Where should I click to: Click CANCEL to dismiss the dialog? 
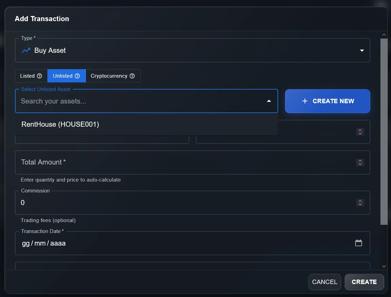point(325,282)
